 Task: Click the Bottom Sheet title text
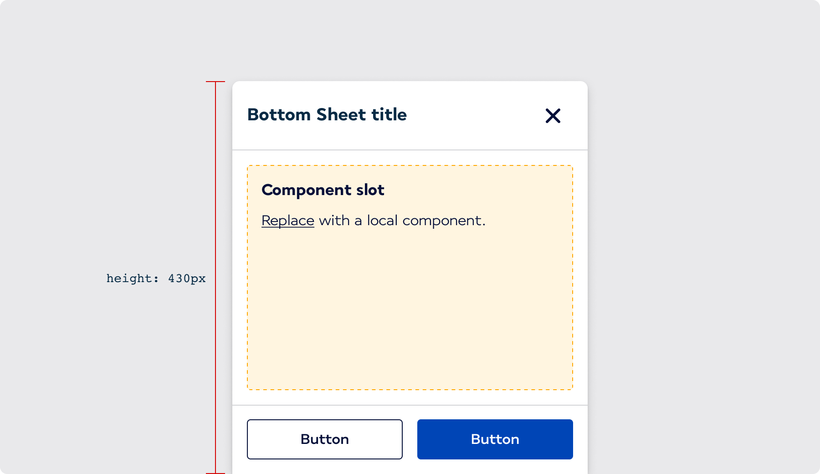click(x=327, y=115)
